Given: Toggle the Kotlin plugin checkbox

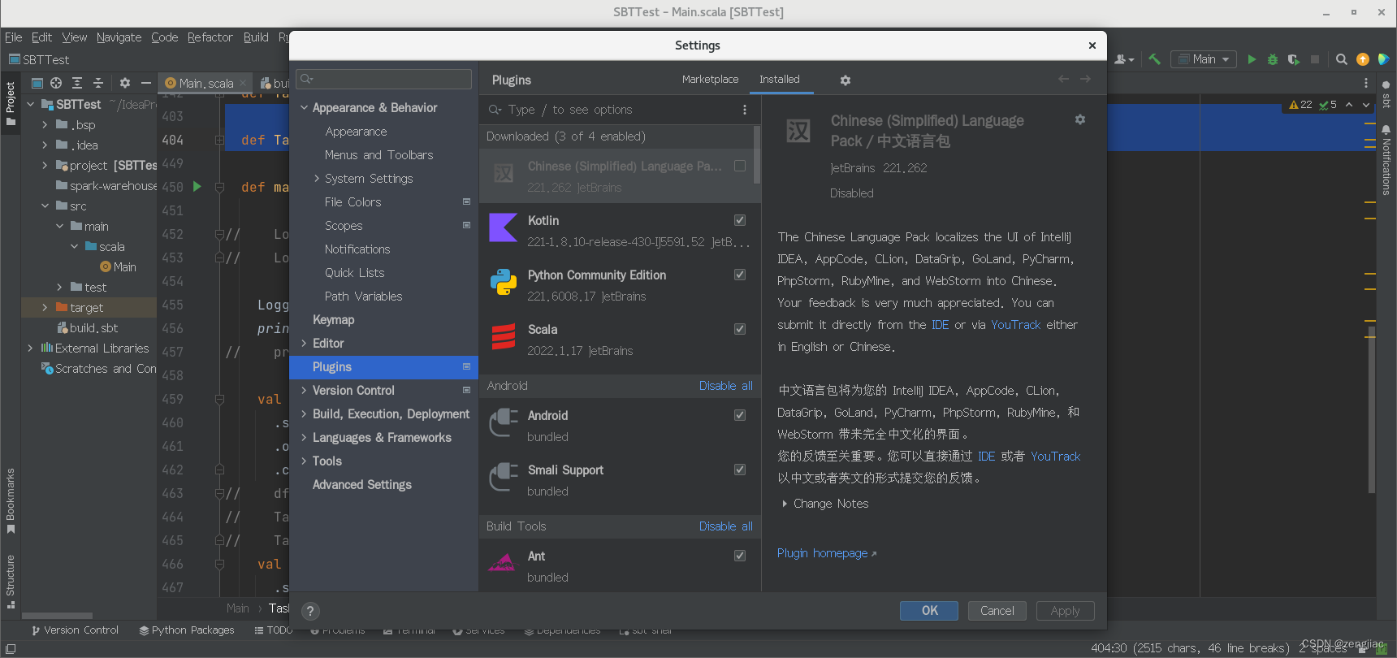Looking at the screenshot, I should (x=740, y=220).
